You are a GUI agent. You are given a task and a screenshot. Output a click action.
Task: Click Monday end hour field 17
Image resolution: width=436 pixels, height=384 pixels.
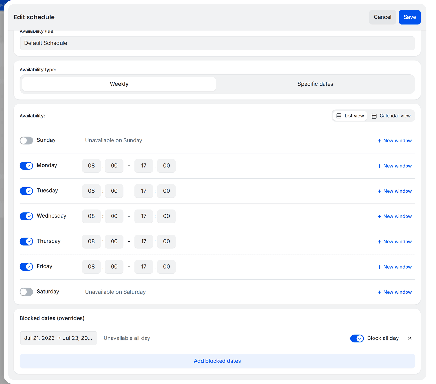pos(144,166)
